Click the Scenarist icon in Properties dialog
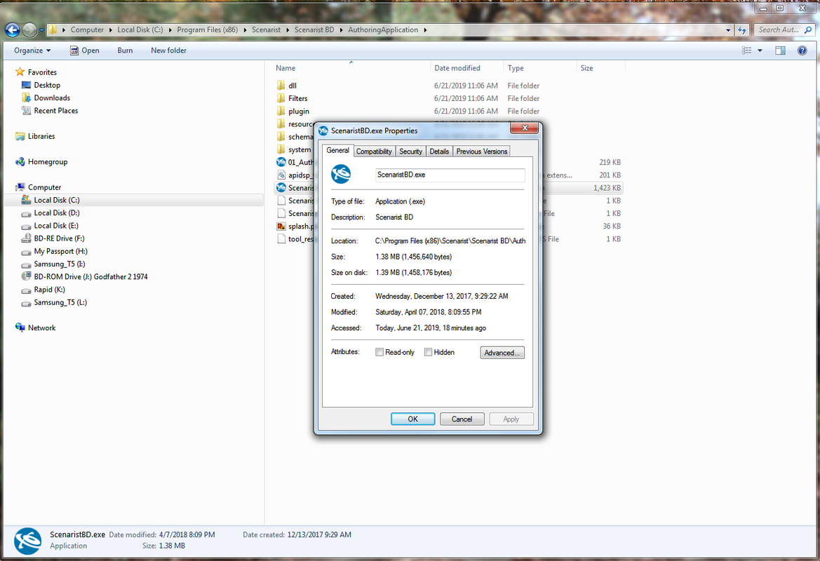Screen dimensions: 820x561 click(x=341, y=174)
